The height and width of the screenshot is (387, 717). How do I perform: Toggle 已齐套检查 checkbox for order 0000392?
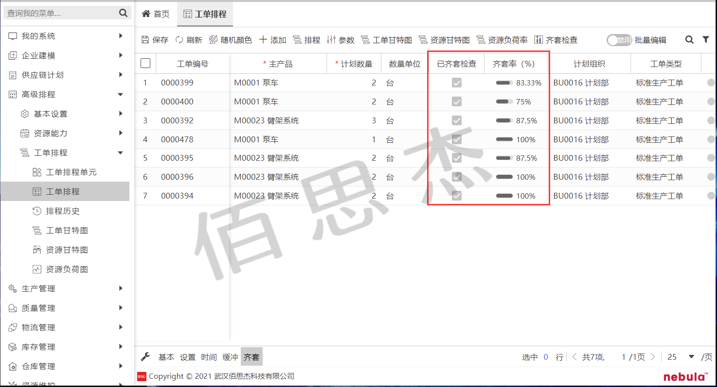[x=456, y=120]
